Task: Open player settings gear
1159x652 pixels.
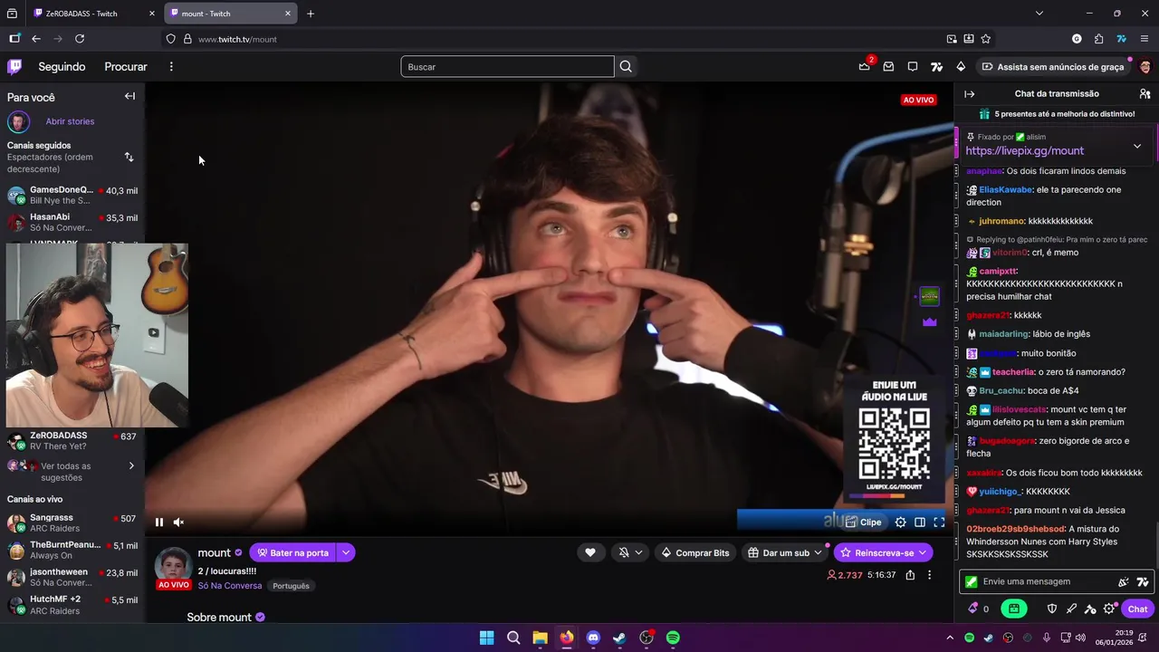Action: tap(900, 522)
